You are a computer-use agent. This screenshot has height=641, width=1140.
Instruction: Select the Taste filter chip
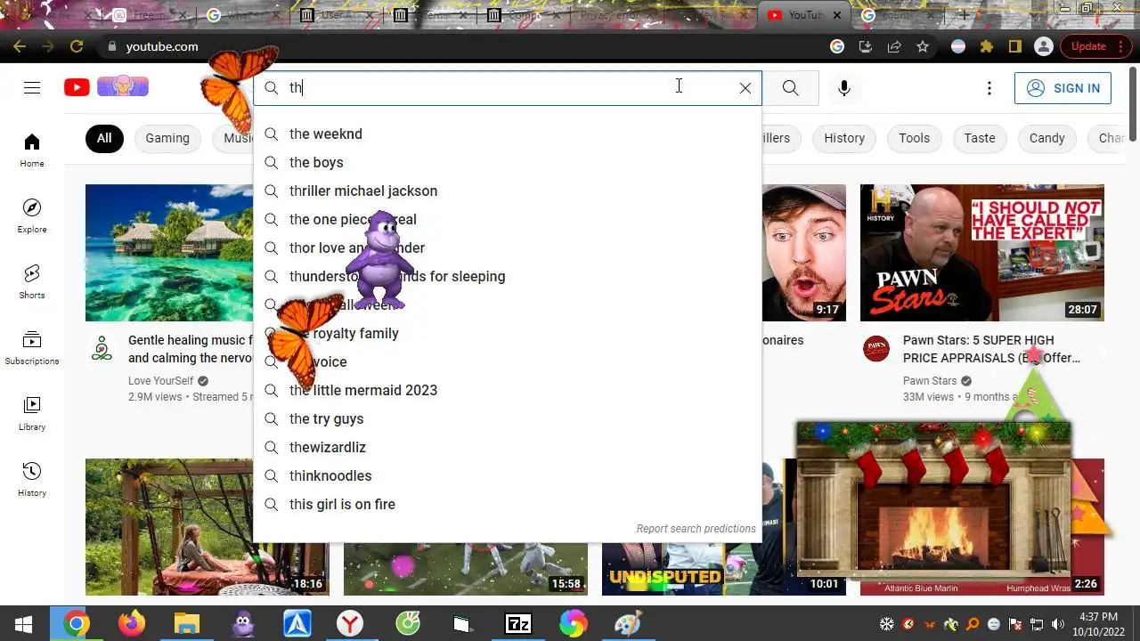[x=980, y=138]
